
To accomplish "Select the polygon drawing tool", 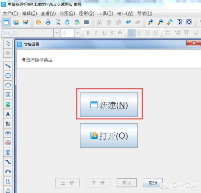I will 8,181.
